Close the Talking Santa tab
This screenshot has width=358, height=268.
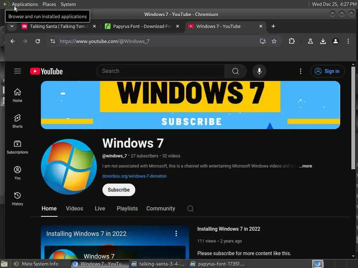point(94,26)
